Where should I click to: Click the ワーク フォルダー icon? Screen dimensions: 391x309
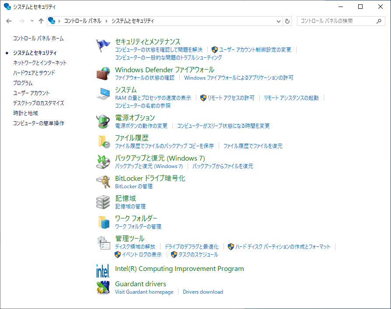point(103,222)
